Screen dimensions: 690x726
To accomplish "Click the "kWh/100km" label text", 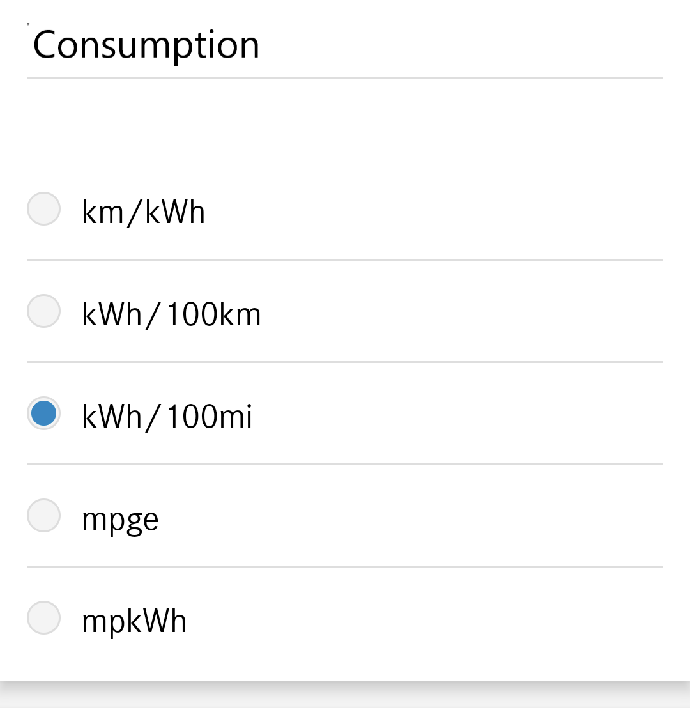I will (171, 314).
